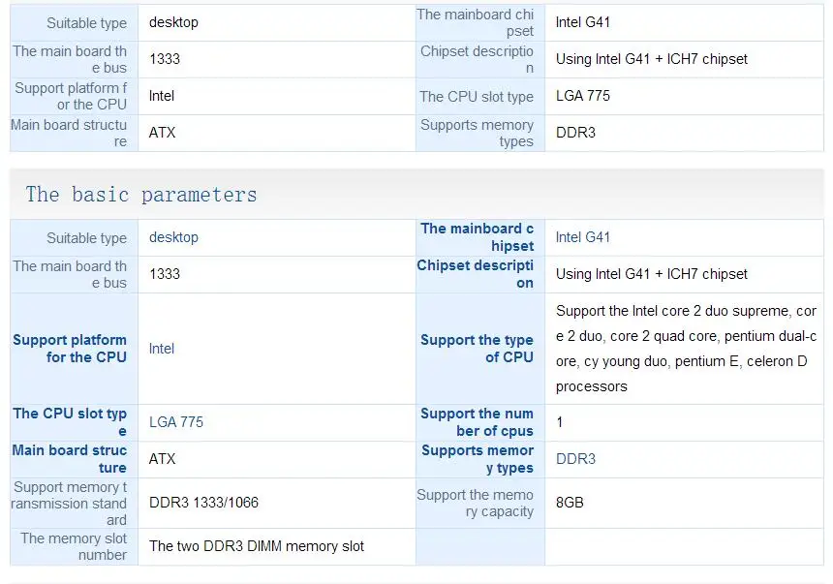
Task: Click 'Supports memory types' bold link
Action: point(478,459)
